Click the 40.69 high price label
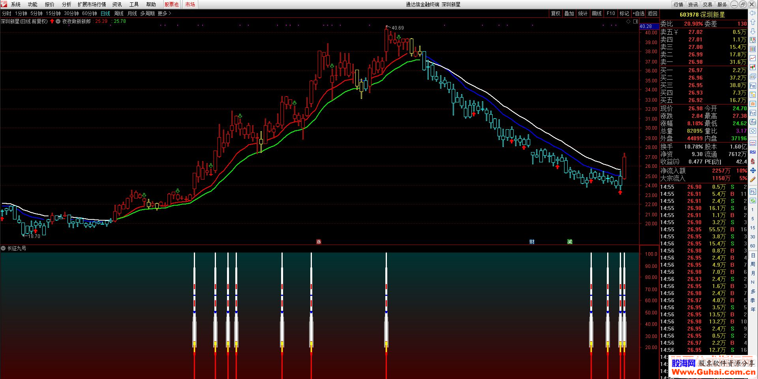The width and height of the screenshot is (758, 379). click(x=398, y=28)
